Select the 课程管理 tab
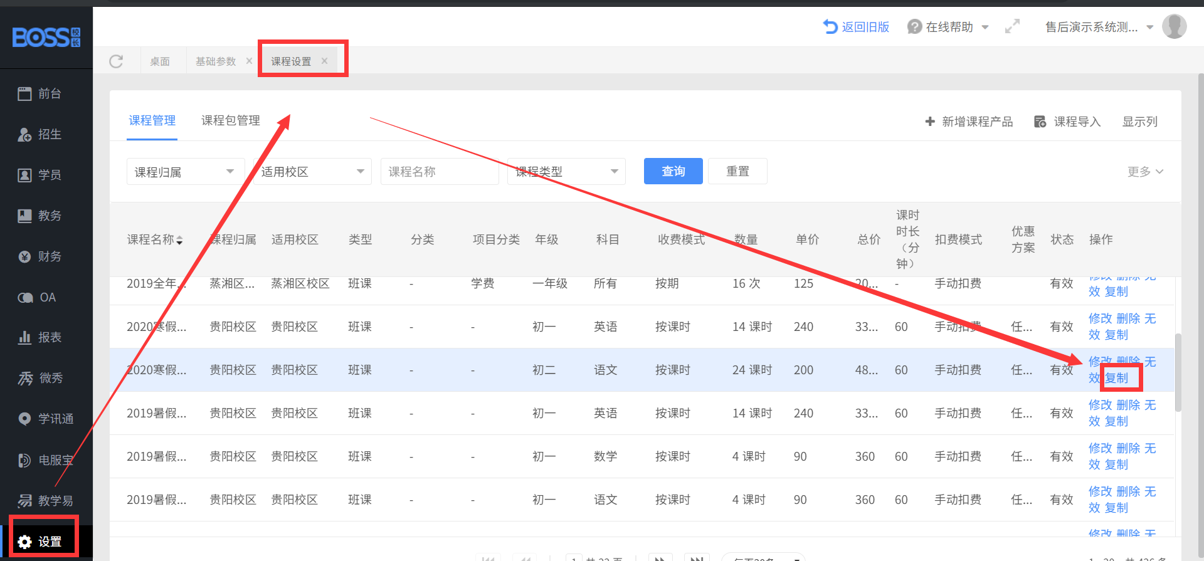Viewport: 1204px width, 561px height. pos(152,120)
